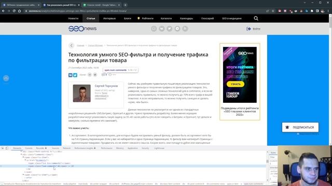Share the article via the Twitter button
This screenshot has width=332, height=186.
(75, 75)
